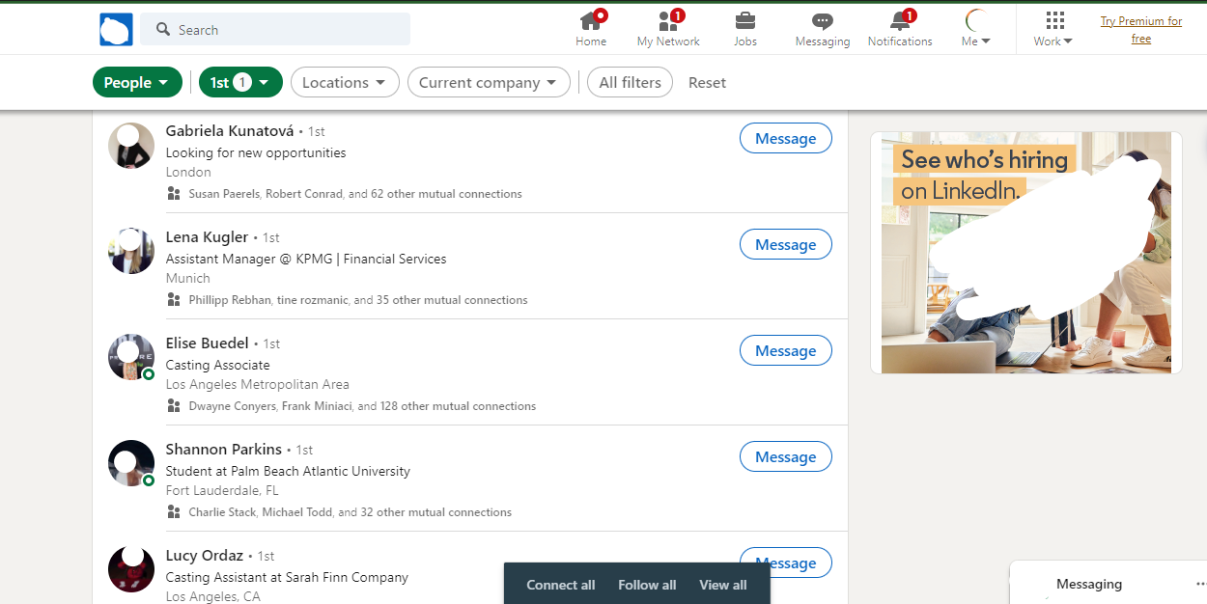Message Shannon Parkins
This screenshot has height=604, width=1207.
(785, 457)
